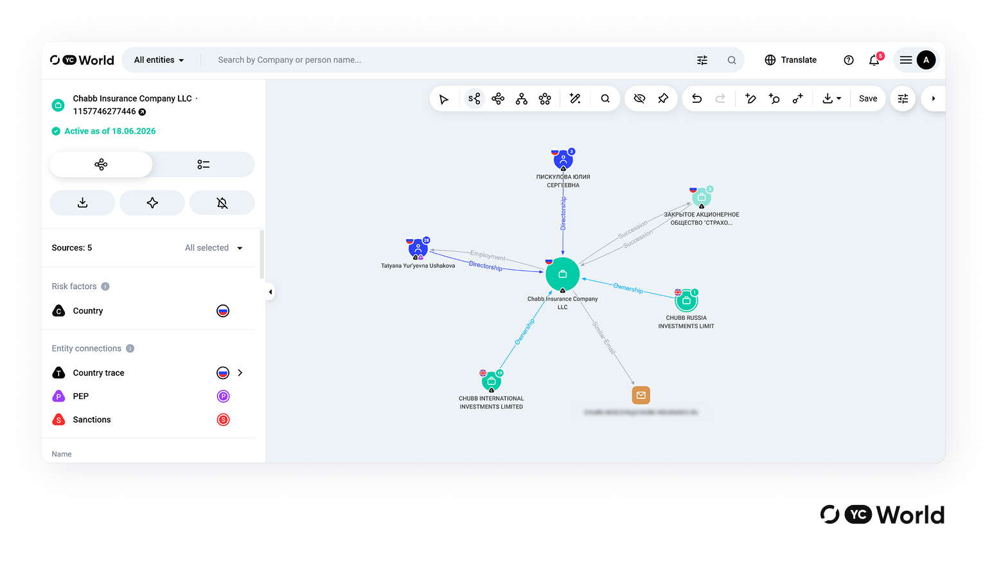Click the company name search field
Viewport: 992px width, 566px height.
click(450, 60)
